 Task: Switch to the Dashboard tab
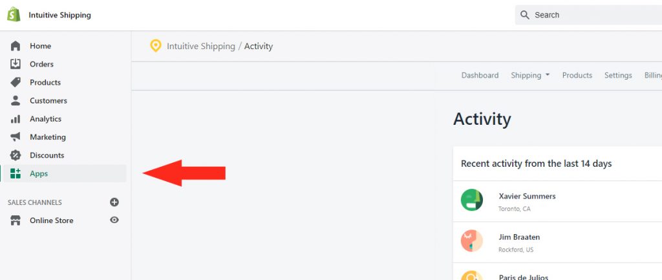[x=480, y=75]
